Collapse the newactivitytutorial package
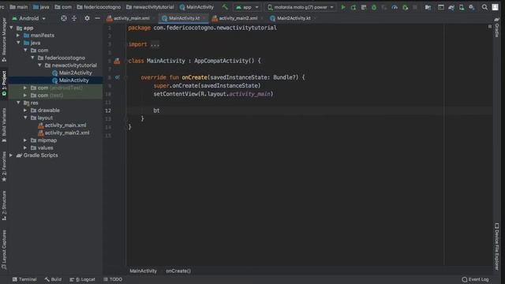Screen dimensions: 505x284 click(x=40, y=65)
